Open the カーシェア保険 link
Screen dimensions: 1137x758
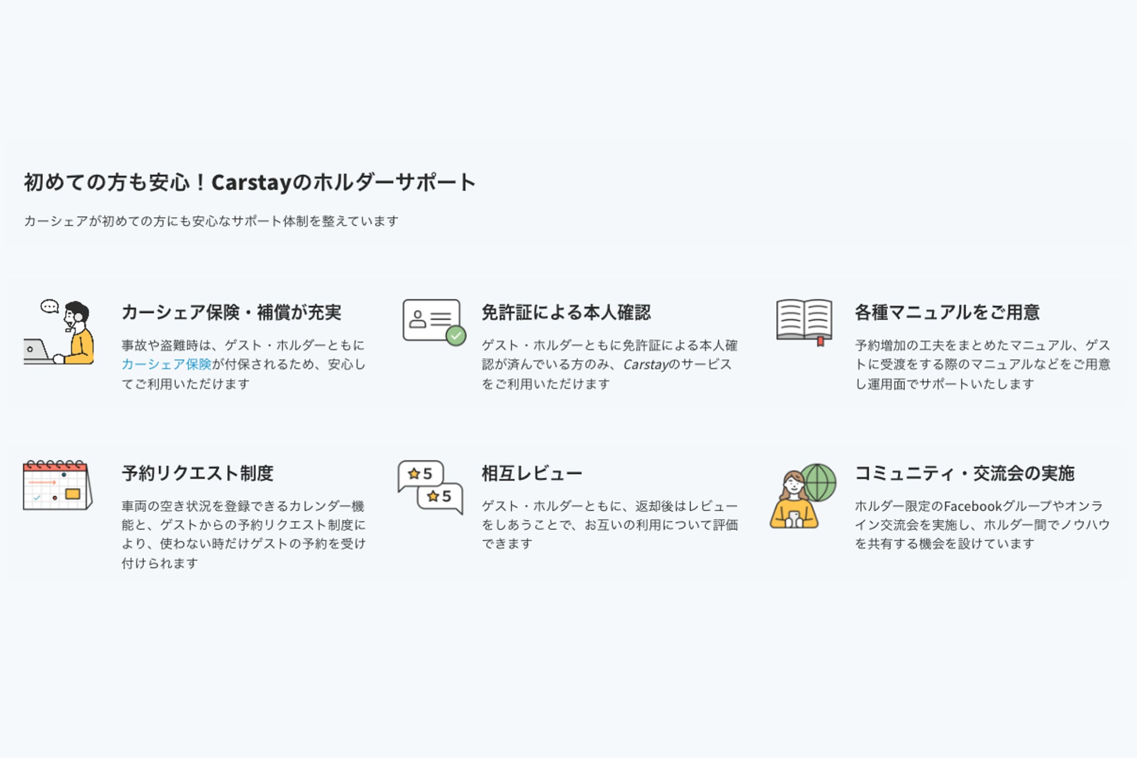(166, 364)
